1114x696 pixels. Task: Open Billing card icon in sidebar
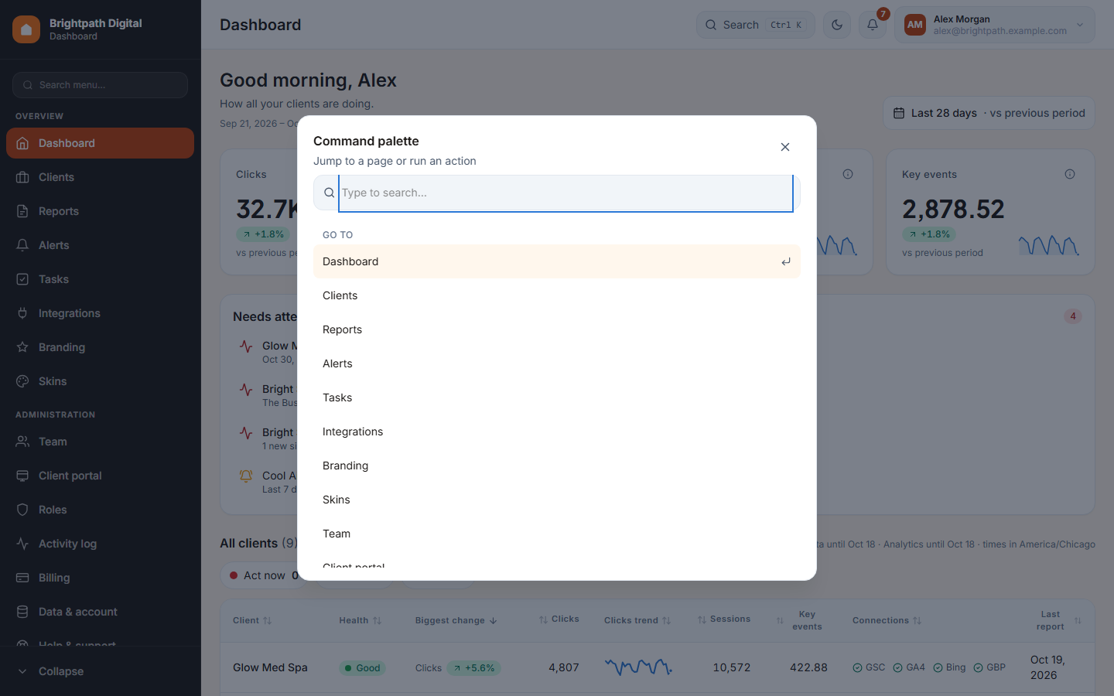22,578
